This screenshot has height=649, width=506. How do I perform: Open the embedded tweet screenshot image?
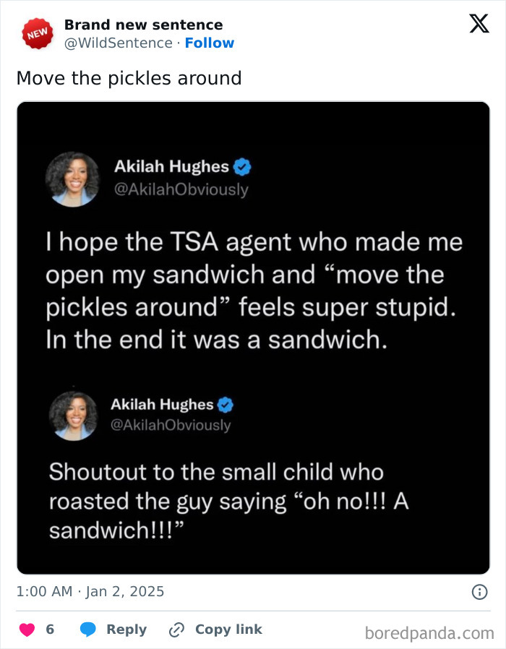[253, 336]
